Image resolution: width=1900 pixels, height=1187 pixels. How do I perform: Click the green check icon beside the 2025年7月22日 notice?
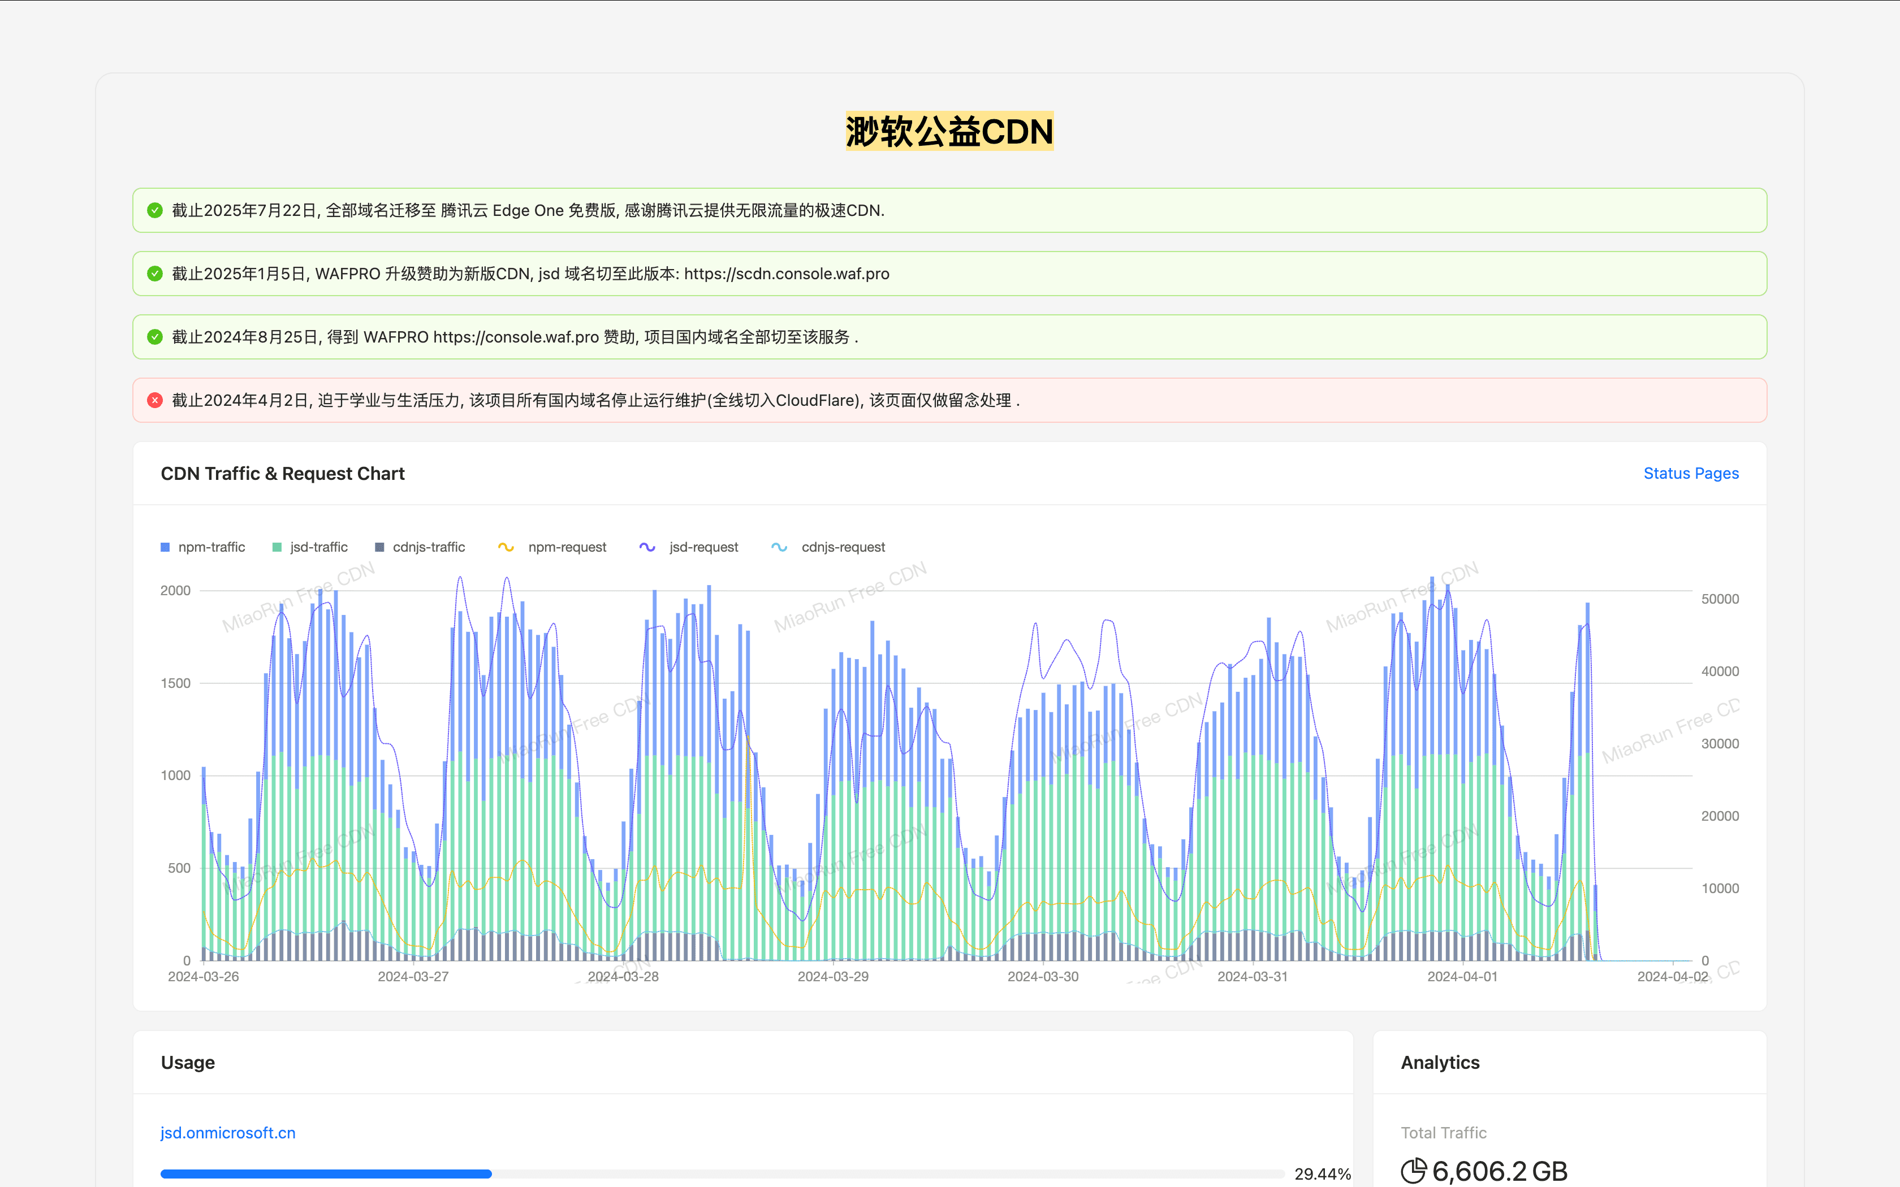[155, 210]
